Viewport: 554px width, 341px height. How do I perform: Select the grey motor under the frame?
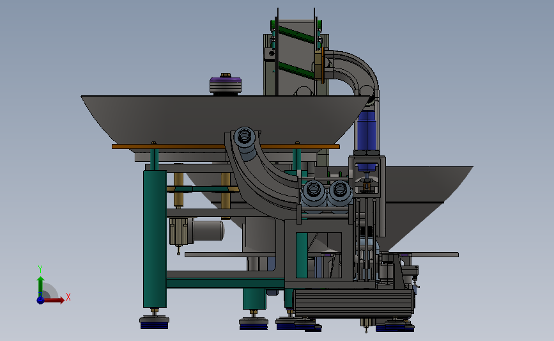208,231
